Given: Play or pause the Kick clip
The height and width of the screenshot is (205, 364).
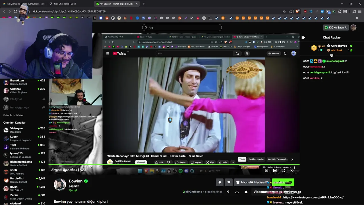Looking at the screenshot, I should pyautogui.click(x=56, y=170).
